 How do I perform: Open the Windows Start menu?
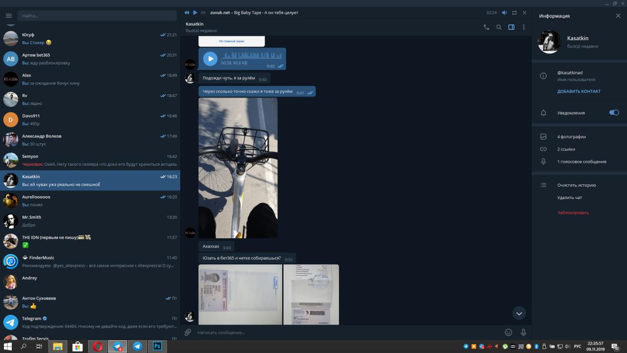(x=8, y=347)
